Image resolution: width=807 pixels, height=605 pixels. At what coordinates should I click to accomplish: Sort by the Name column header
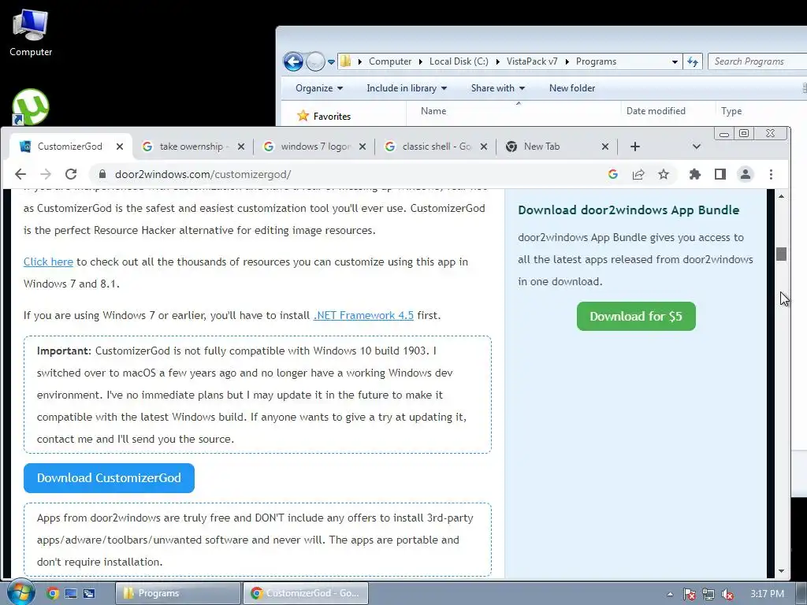[x=433, y=110]
